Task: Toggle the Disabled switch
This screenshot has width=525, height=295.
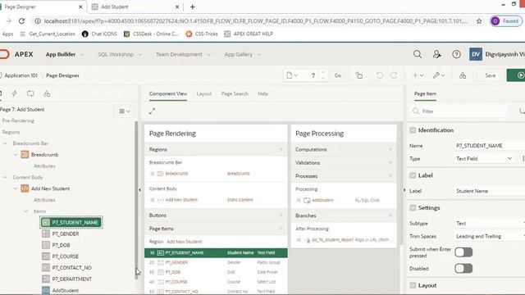Action: (x=463, y=268)
